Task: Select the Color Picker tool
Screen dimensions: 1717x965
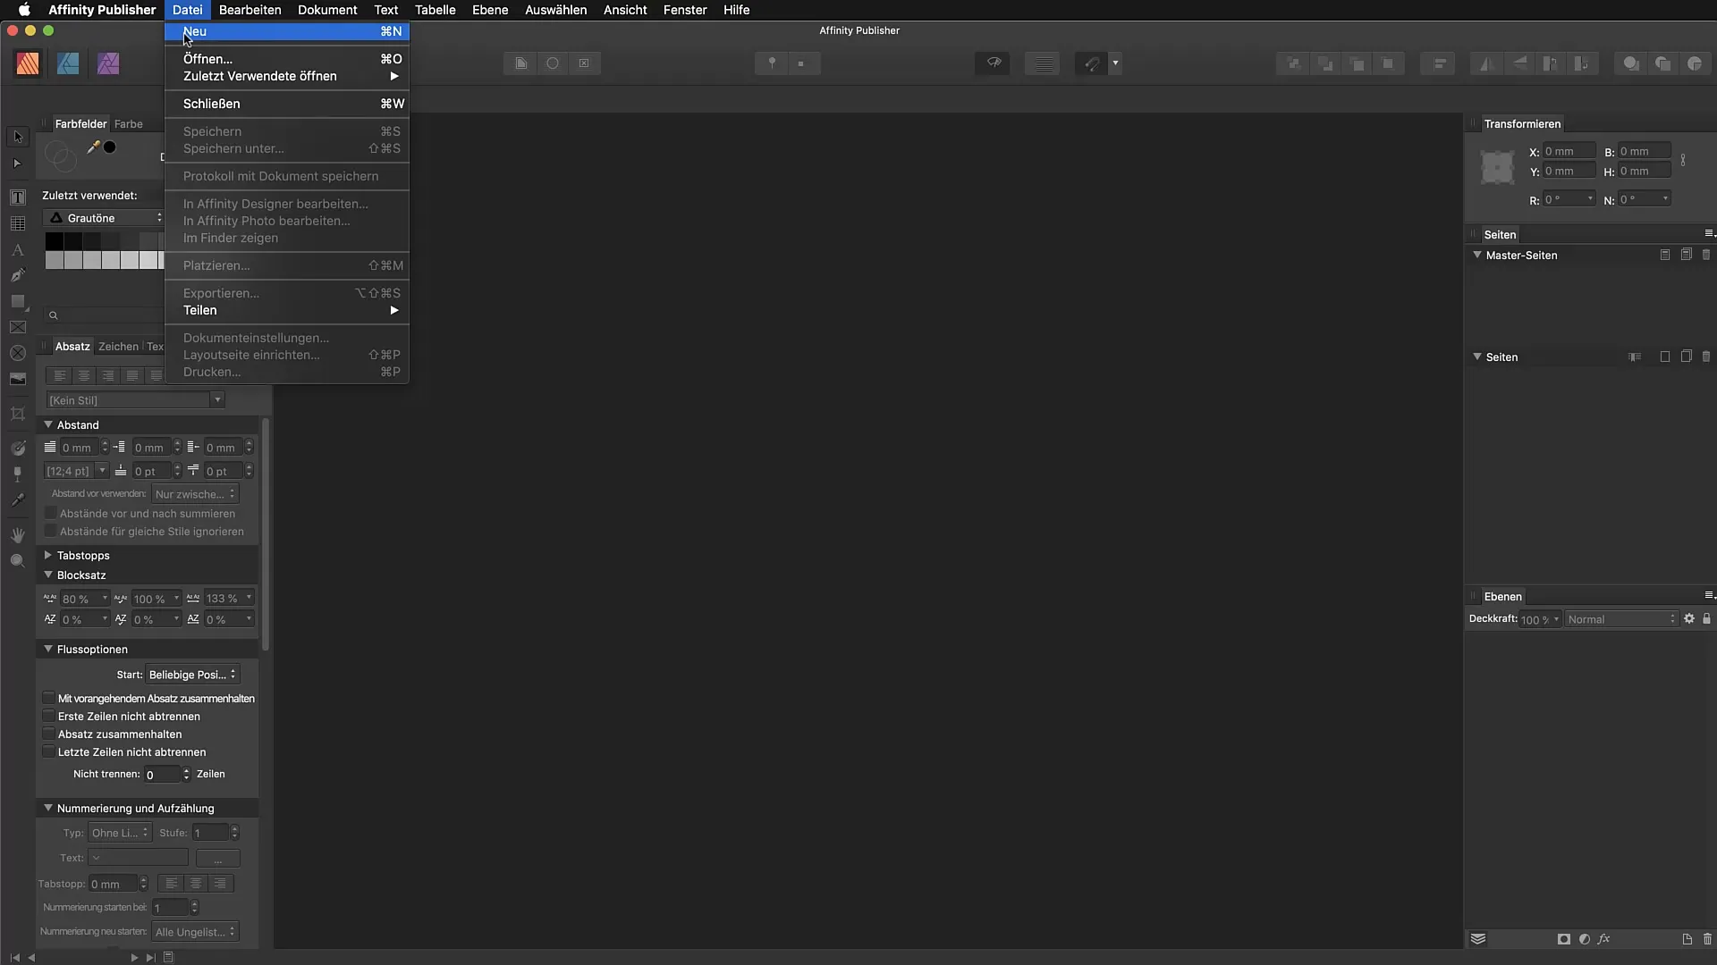Action: (18, 500)
